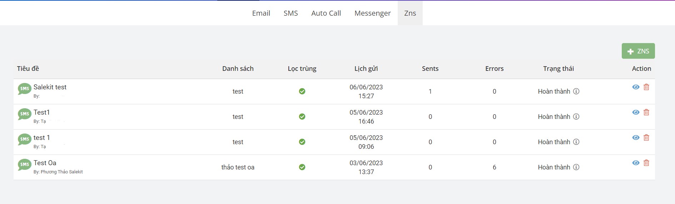675x204 pixels.
Task: Switch to the Email tab
Action: click(261, 13)
